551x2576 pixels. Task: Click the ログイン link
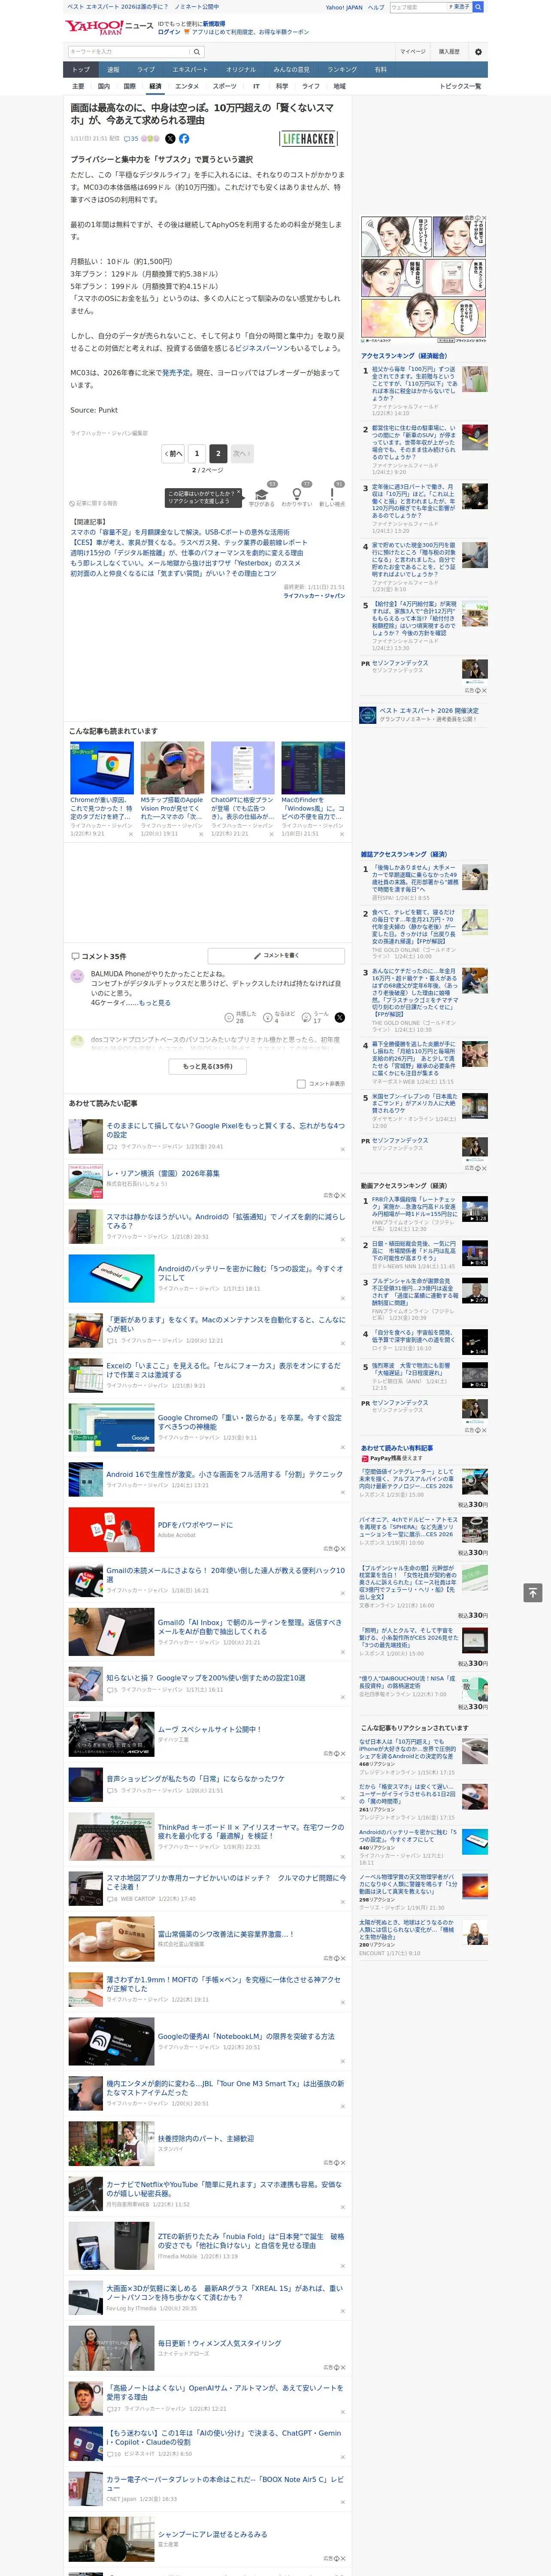[169, 32]
